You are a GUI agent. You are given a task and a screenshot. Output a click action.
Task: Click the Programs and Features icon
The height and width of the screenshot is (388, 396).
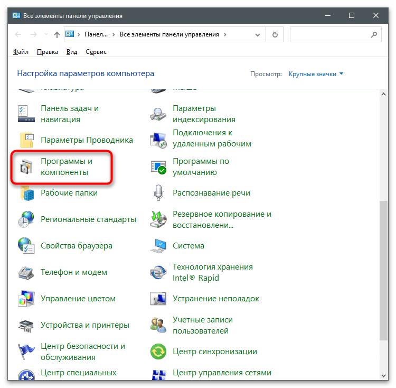(x=26, y=167)
